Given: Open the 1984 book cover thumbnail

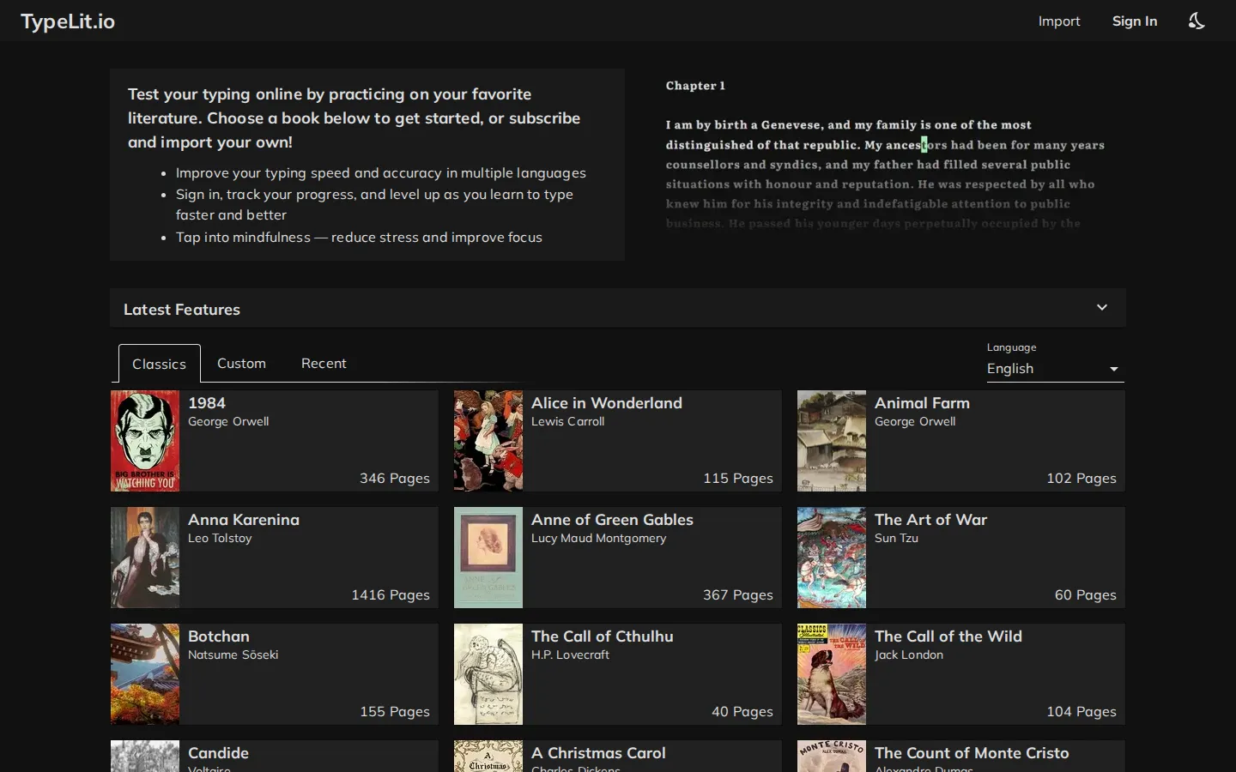Looking at the screenshot, I should tap(145, 441).
